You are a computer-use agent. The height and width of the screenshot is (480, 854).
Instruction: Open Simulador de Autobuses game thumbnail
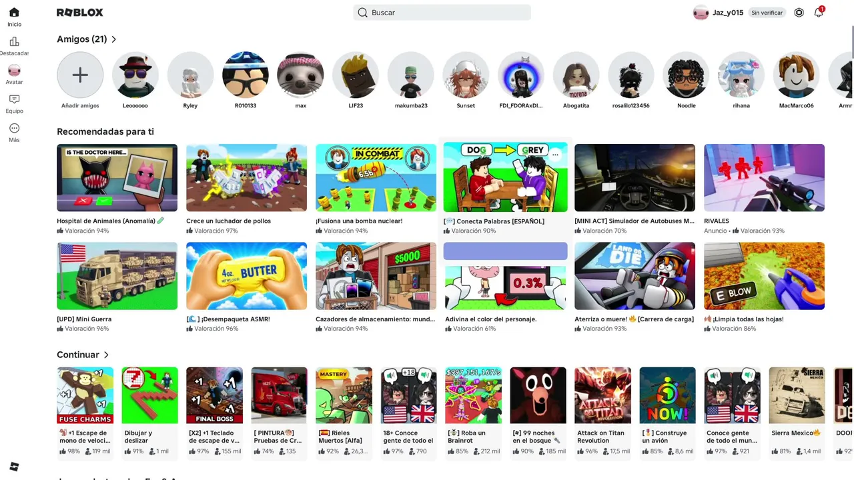coord(634,177)
